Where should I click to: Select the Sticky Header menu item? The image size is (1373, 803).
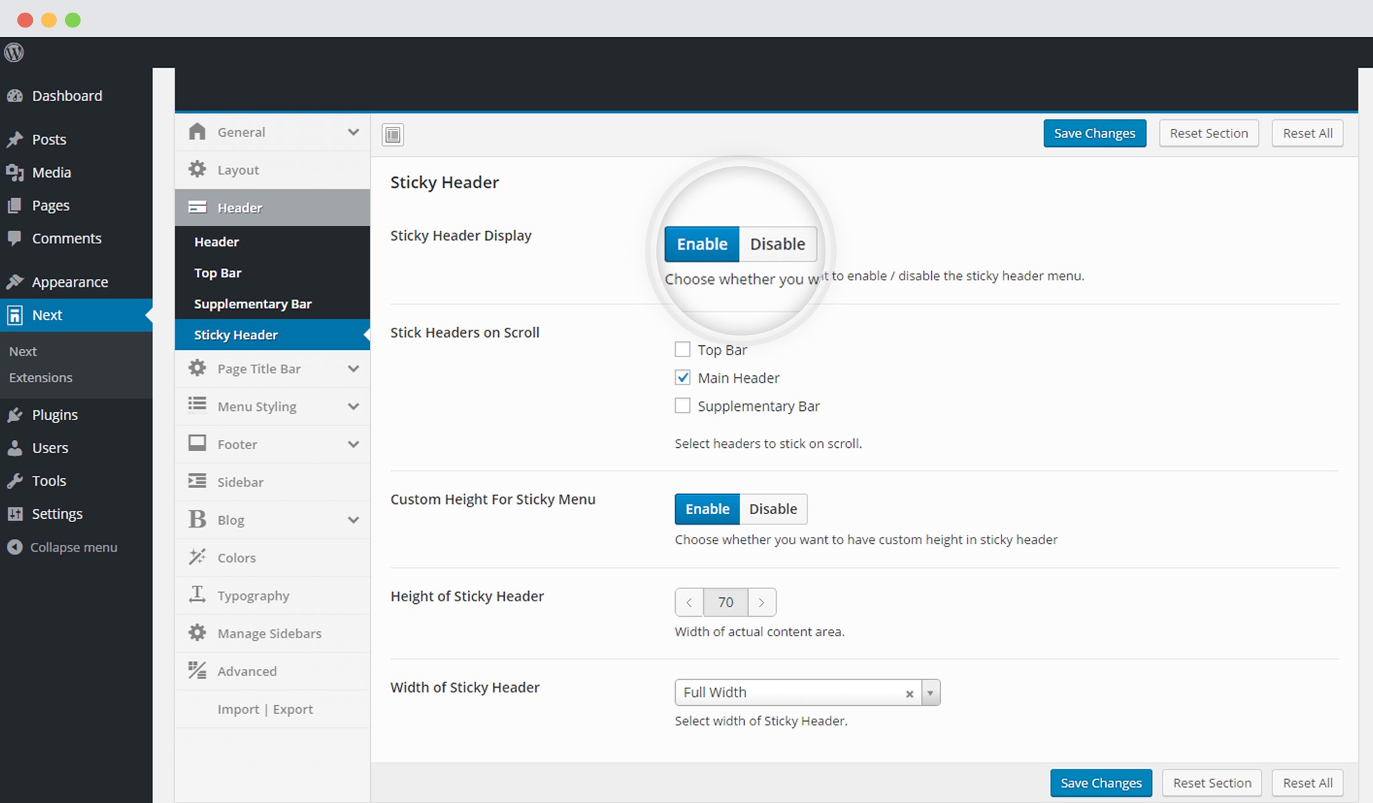click(x=235, y=334)
